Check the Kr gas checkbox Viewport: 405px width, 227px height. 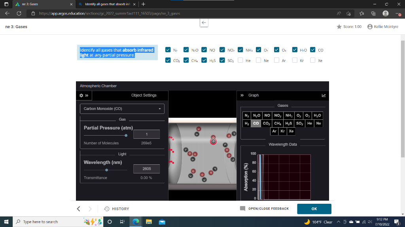295,60
